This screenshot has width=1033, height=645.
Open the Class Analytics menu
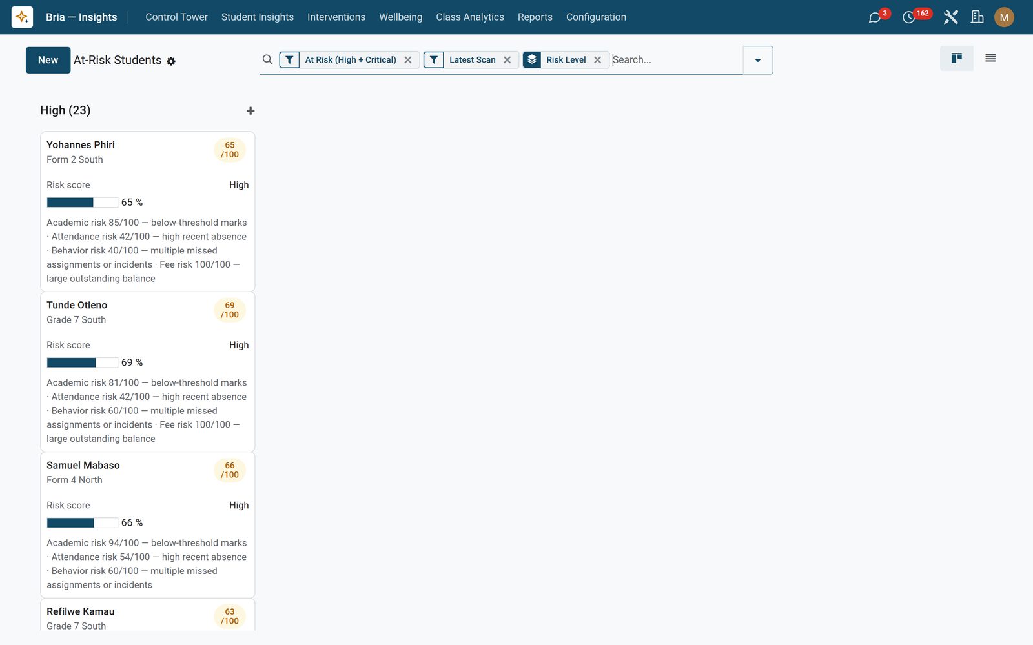(470, 17)
